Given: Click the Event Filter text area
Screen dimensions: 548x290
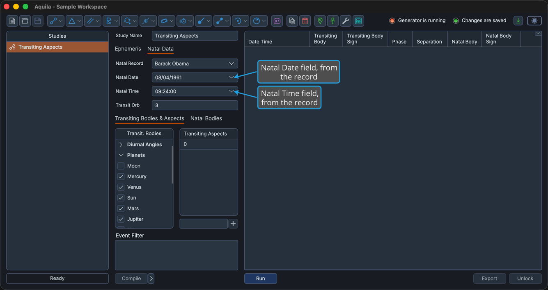Looking at the screenshot, I should (177, 255).
